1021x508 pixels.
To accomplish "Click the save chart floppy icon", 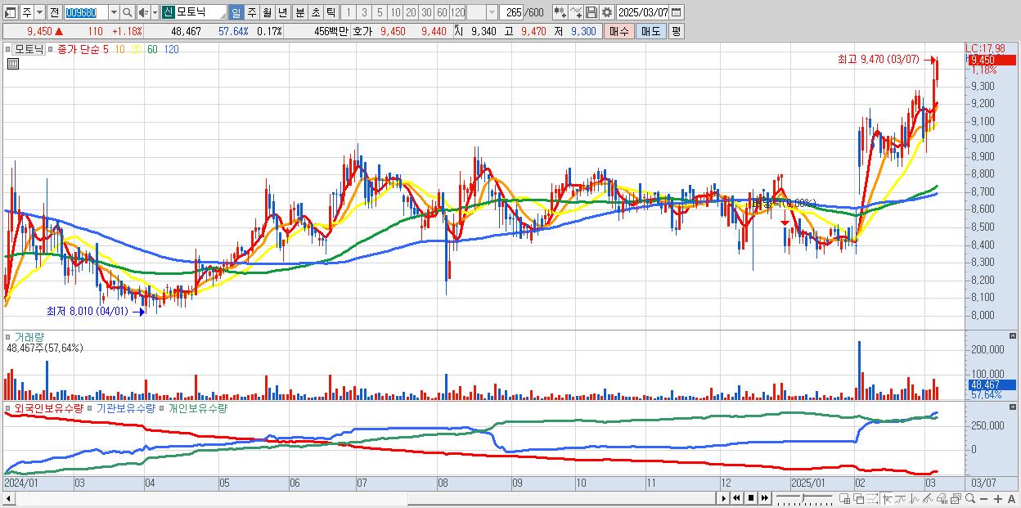I will [591, 12].
